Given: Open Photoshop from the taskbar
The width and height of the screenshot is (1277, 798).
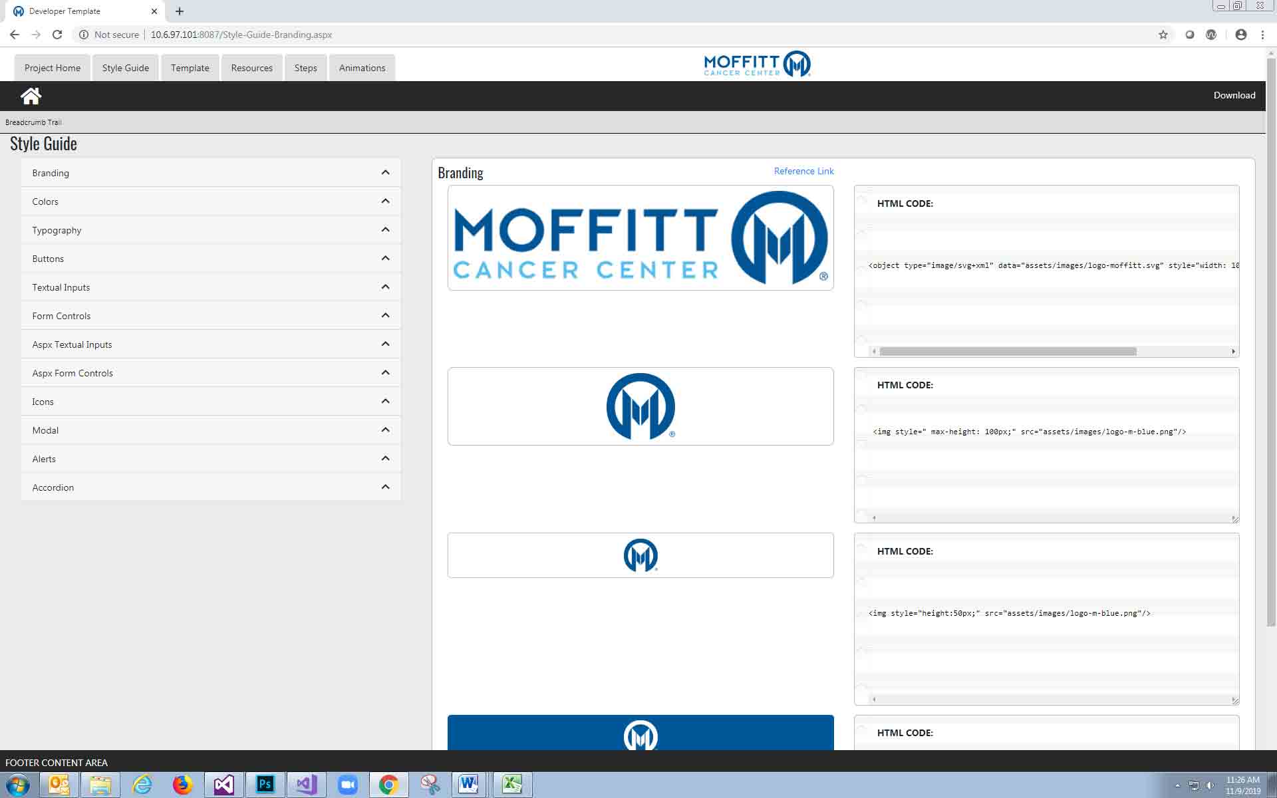Looking at the screenshot, I should 265,785.
